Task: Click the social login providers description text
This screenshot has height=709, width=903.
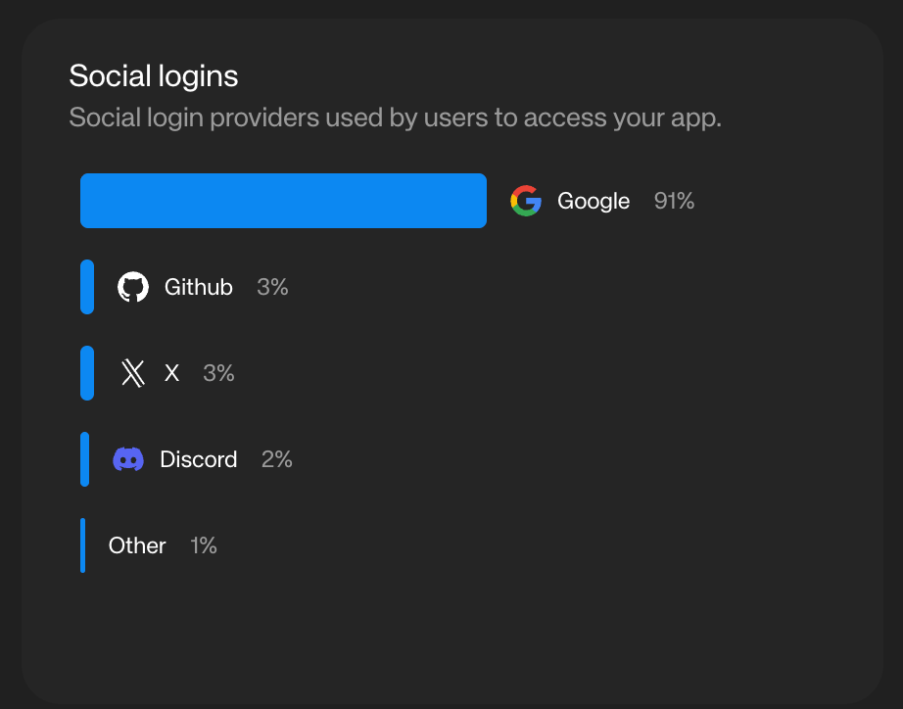Action: [x=395, y=118]
